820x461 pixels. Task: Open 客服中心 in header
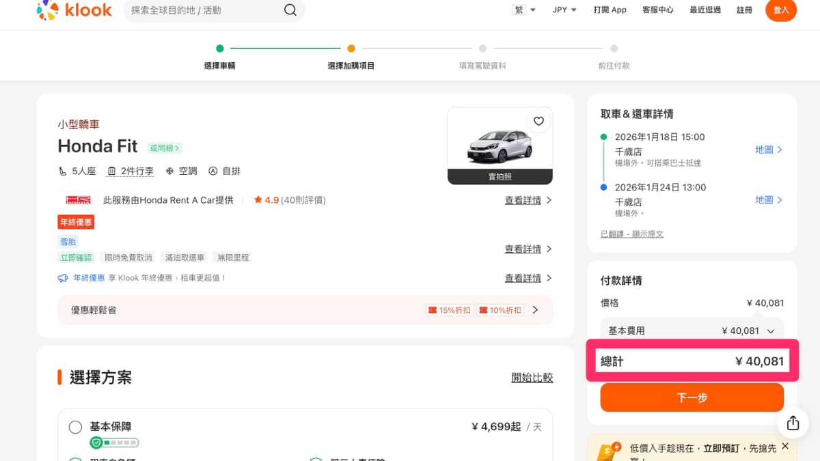point(658,10)
